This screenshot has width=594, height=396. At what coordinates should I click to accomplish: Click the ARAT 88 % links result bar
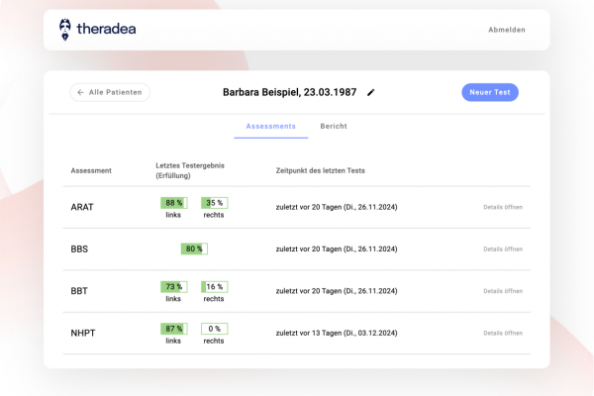pyautogui.click(x=173, y=202)
